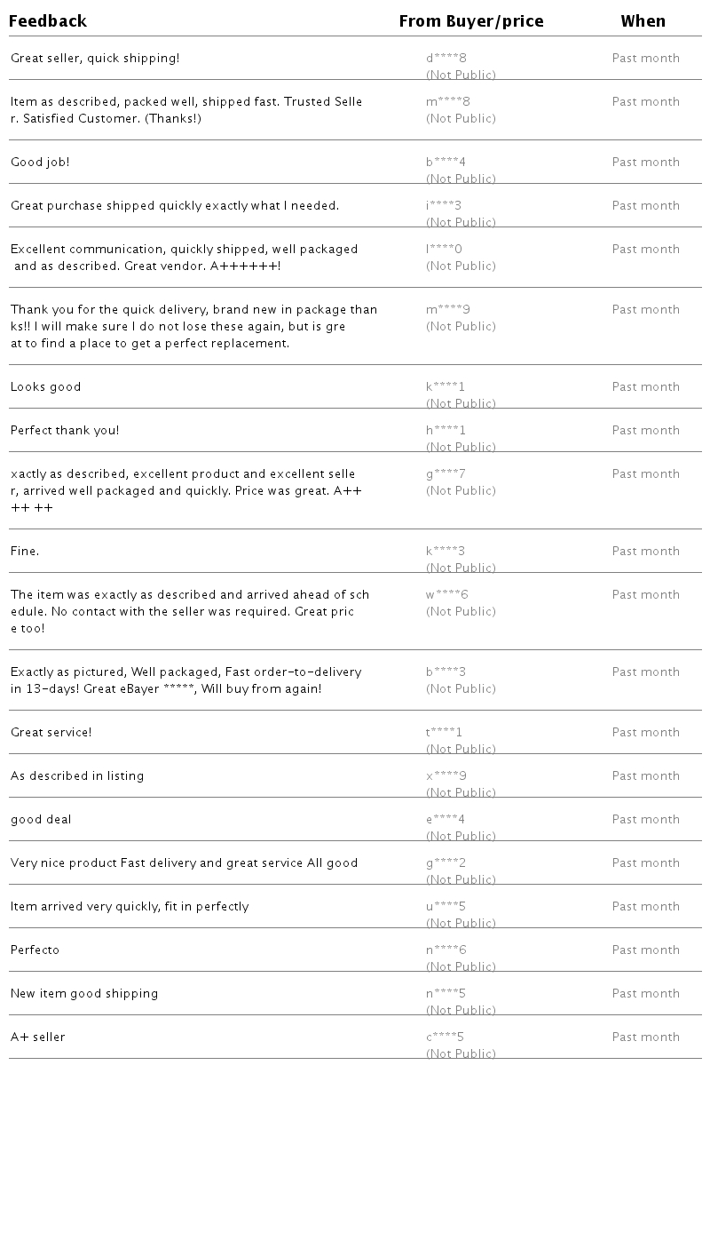Click the When column header

tap(643, 21)
